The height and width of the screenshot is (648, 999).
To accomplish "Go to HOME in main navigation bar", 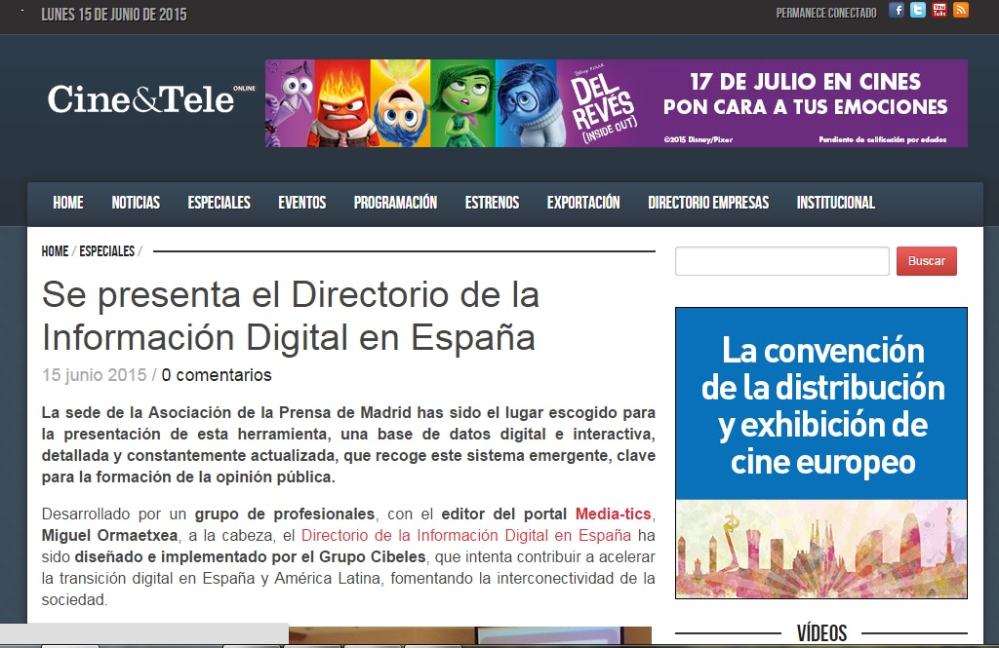I will [68, 203].
